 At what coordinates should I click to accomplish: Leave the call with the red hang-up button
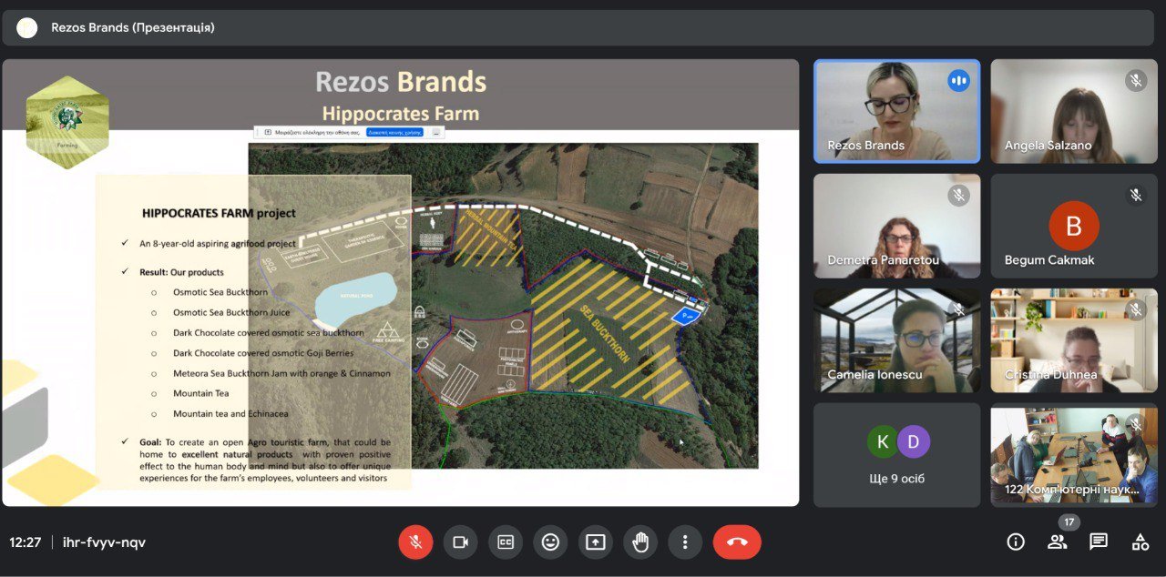(x=737, y=542)
